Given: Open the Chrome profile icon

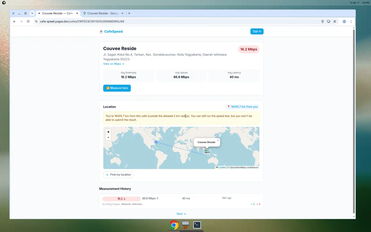Looking at the screenshot, I should click(344, 21).
